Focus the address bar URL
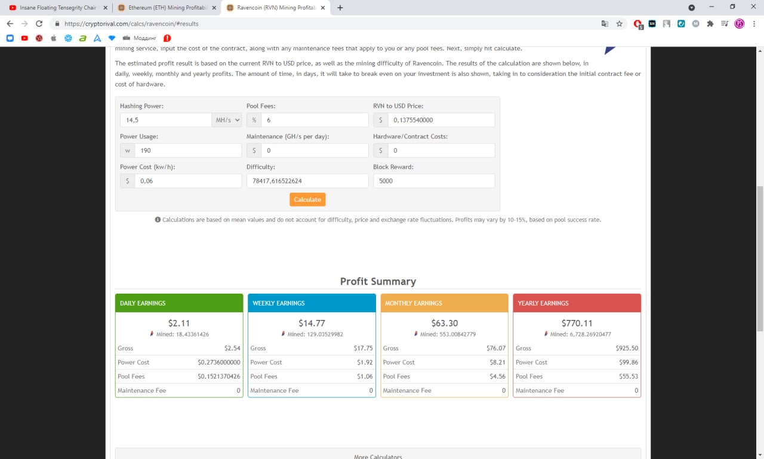The width and height of the screenshot is (764, 459). pos(131,24)
